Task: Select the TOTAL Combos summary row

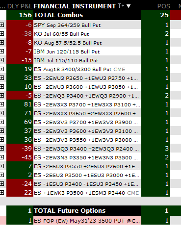Action: pos(87,15)
